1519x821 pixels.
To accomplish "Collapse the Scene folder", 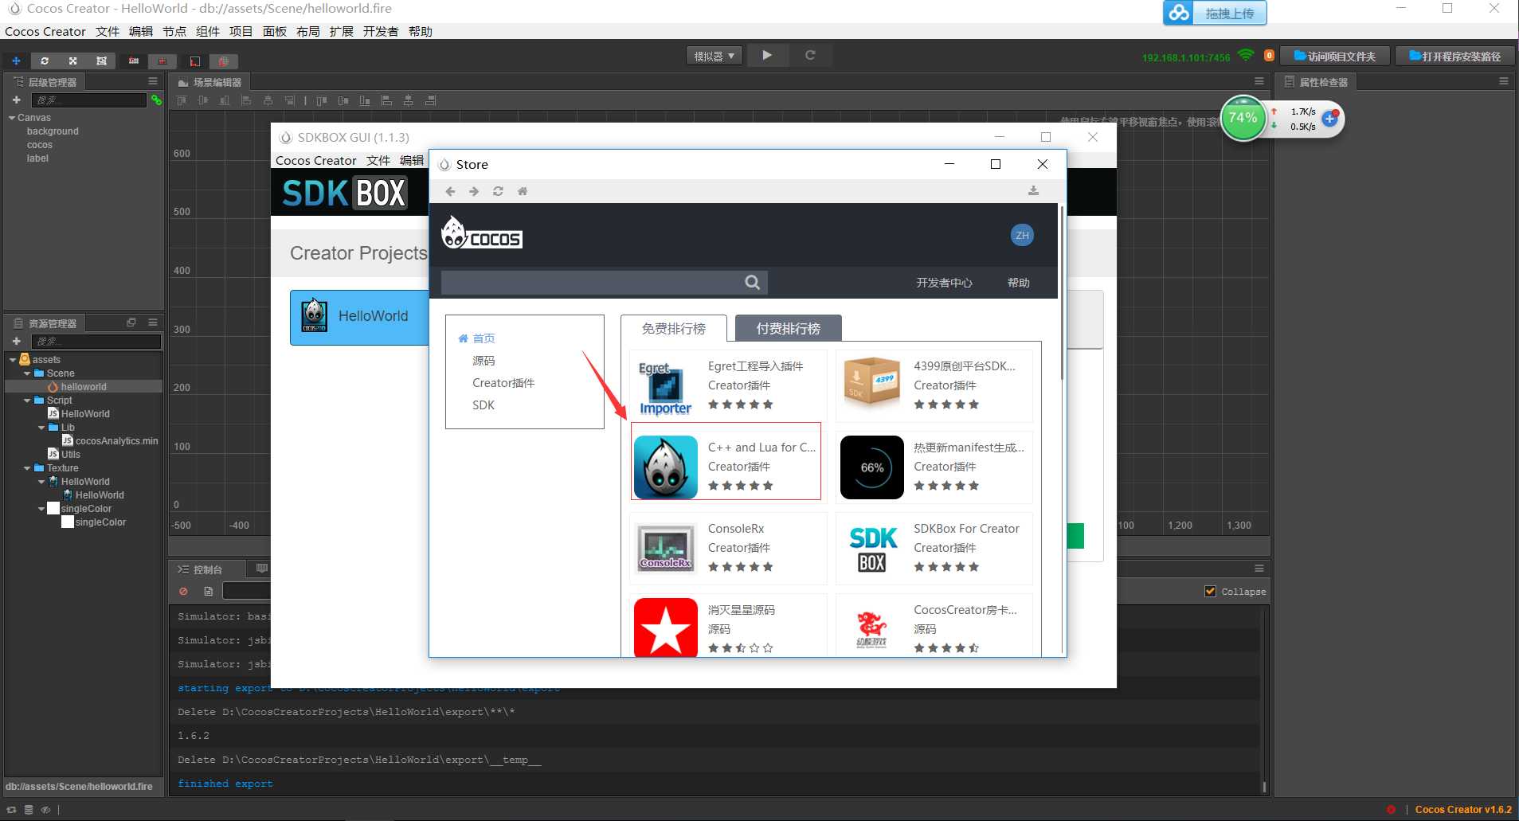I will tap(26, 373).
